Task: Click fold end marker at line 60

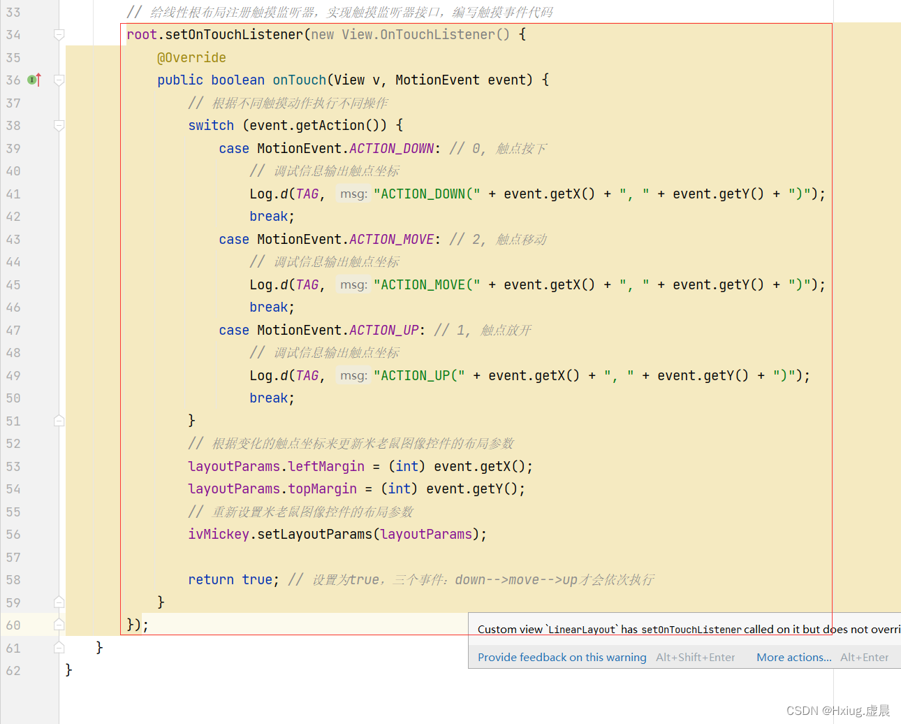Action: coord(59,625)
